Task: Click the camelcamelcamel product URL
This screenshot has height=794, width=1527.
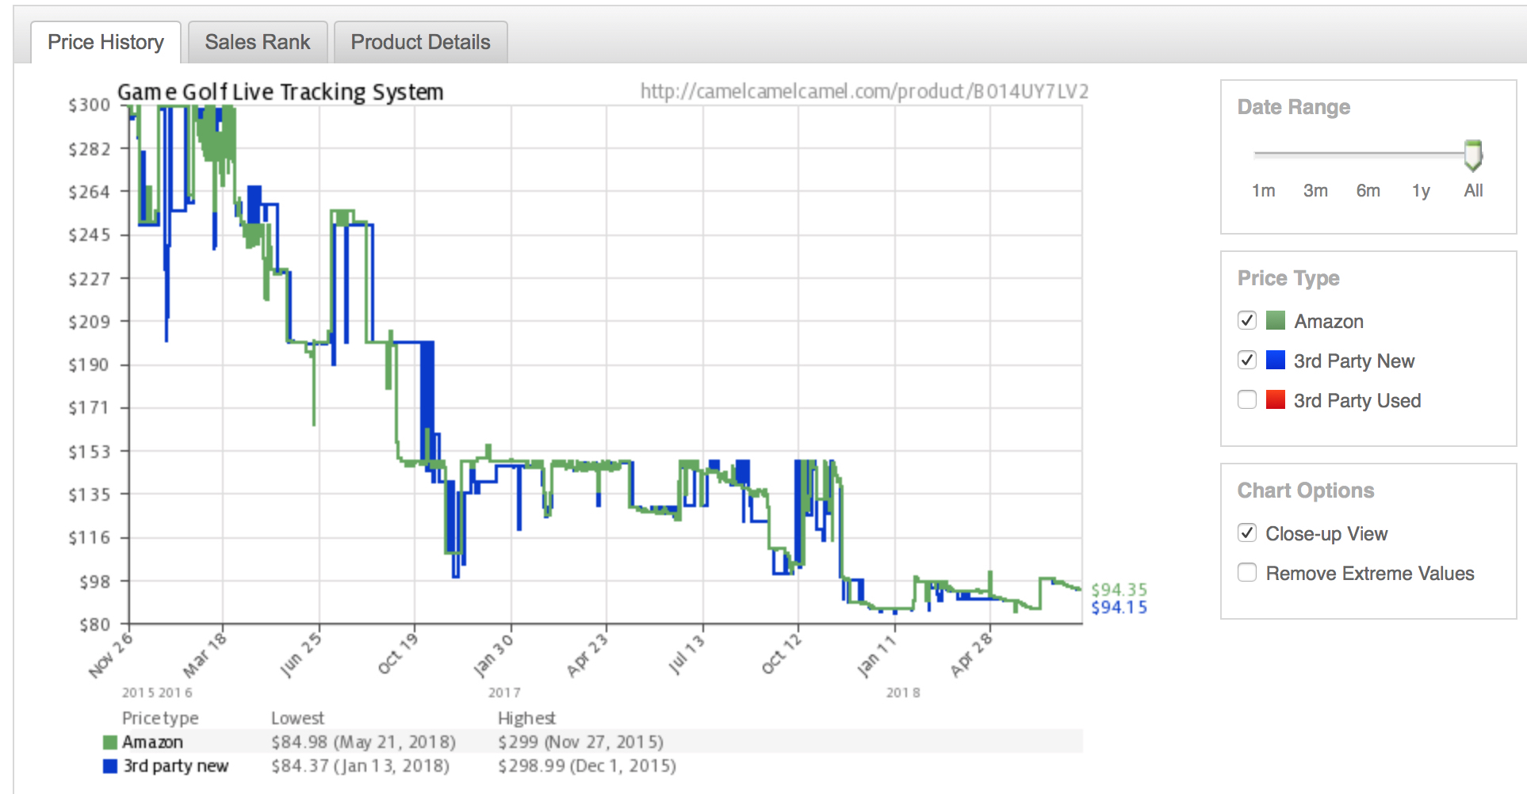Action: pos(864,92)
